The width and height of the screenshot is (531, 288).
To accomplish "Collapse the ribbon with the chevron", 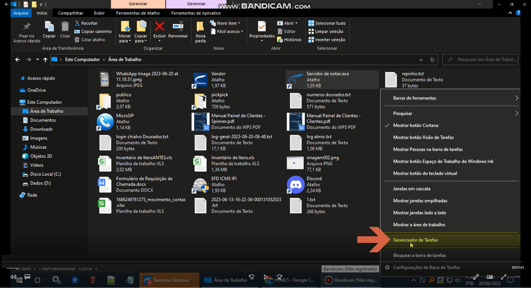I will 510,13.
